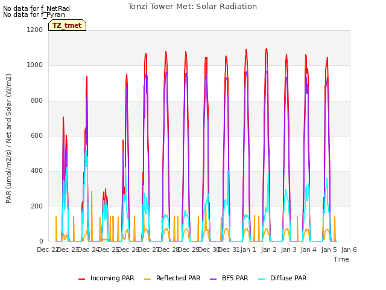The width and height of the screenshot is (386, 290).
Task: Select the Incoming PAR legend label
Action: tap(112, 278)
